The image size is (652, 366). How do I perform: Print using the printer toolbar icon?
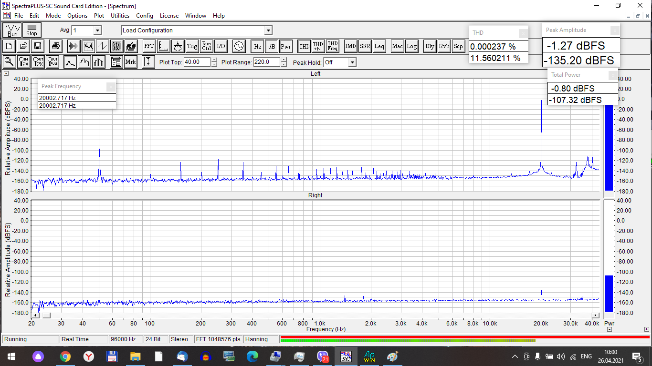pyautogui.click(x=56, y=46)
